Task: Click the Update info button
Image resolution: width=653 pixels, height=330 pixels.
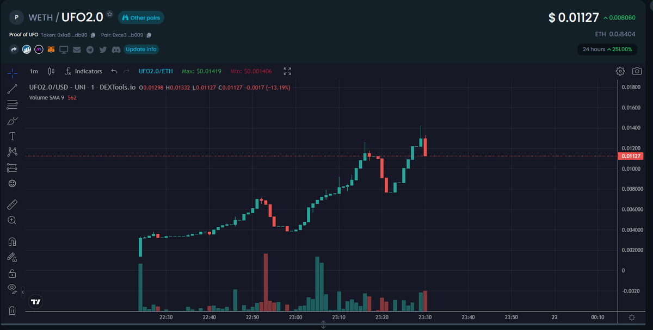Action: coord(141,49)
